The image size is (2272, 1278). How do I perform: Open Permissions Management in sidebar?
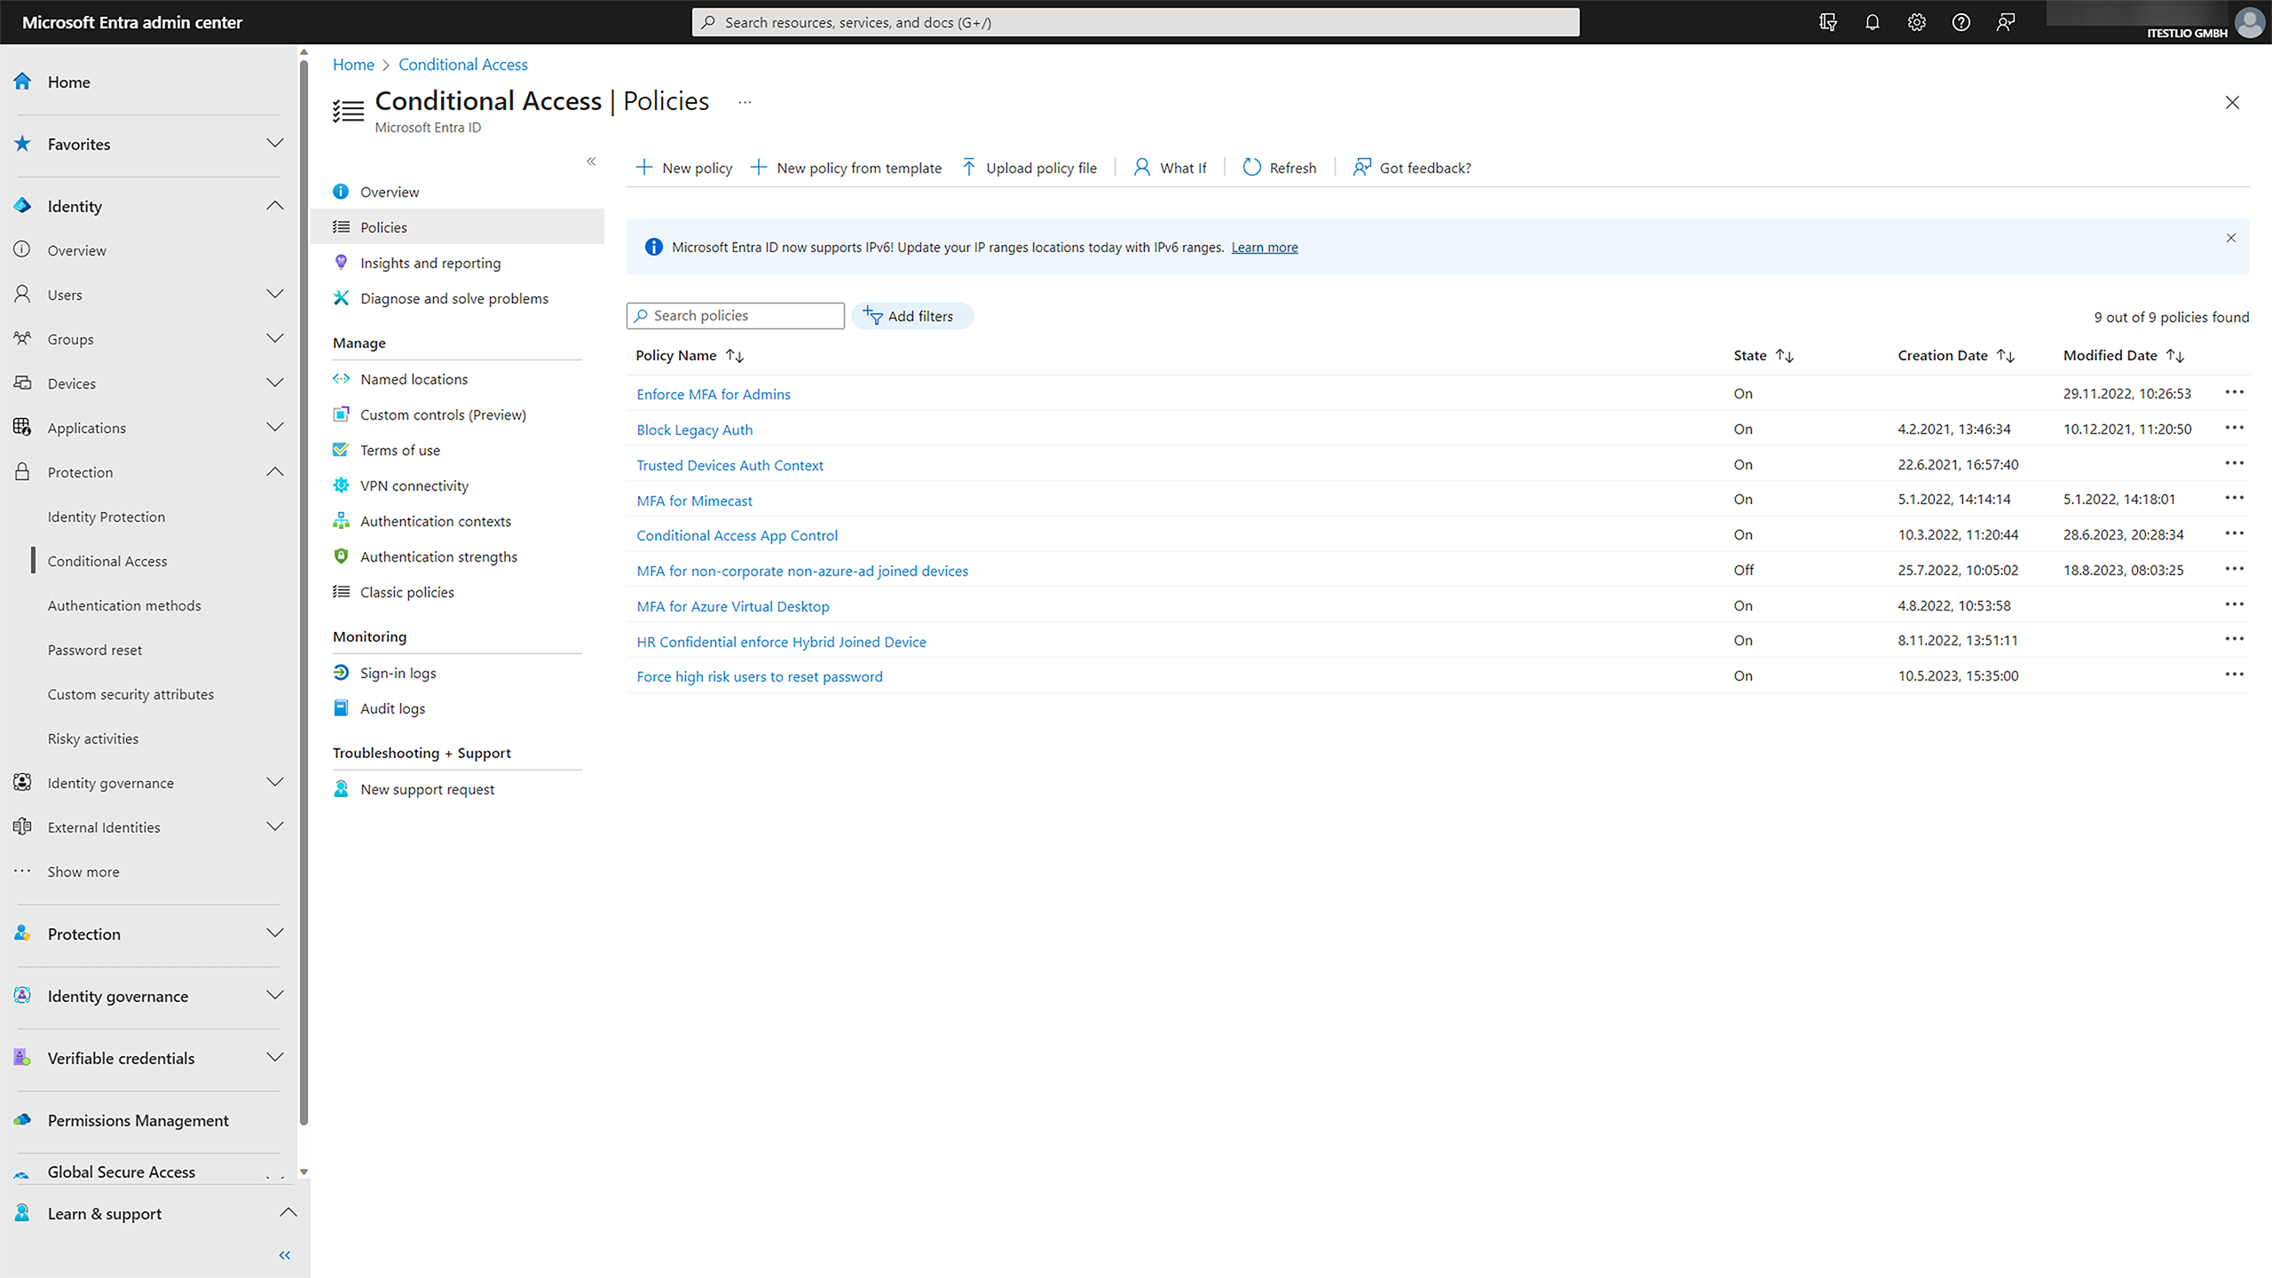click(138, 1120)
